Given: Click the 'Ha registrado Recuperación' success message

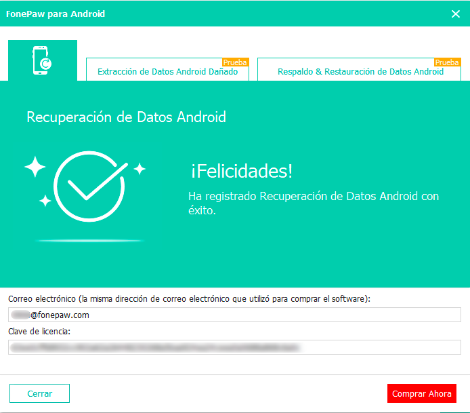Looking at the screenshot, I should point(314,203).
